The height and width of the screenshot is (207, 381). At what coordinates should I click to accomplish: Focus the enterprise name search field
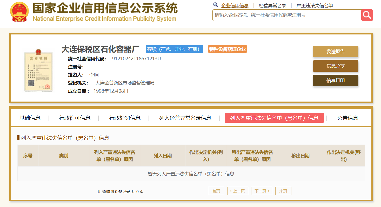click(287, 15)
